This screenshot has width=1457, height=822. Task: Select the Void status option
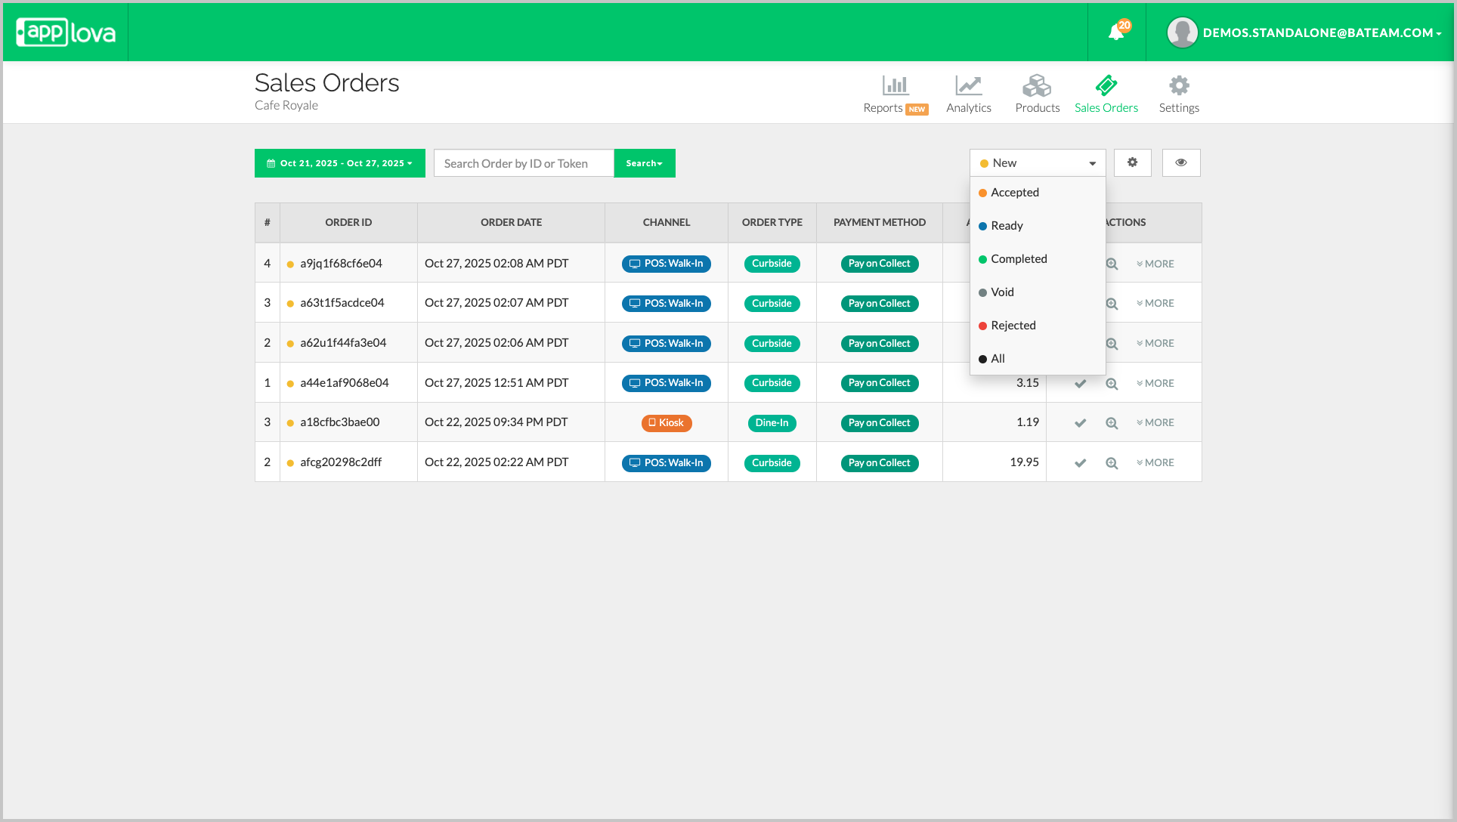pyautogui.click(x=1002, y=292)
